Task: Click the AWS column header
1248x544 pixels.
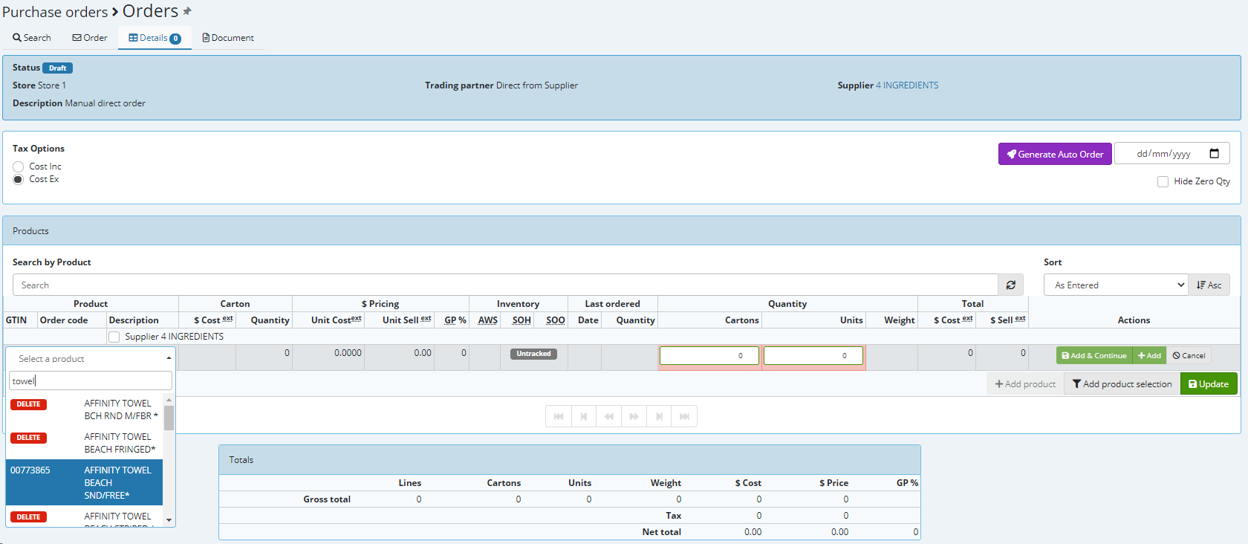Action: [488, 320]
